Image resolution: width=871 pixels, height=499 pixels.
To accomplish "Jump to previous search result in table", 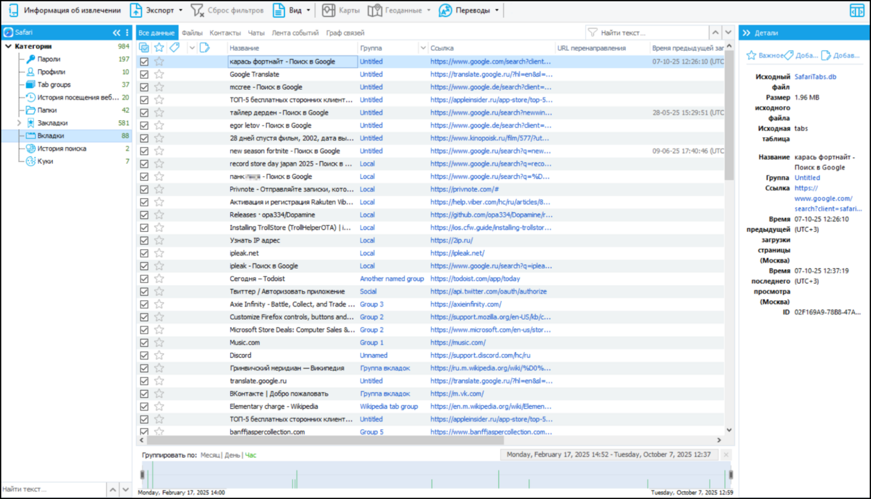I will pos(715,33).
